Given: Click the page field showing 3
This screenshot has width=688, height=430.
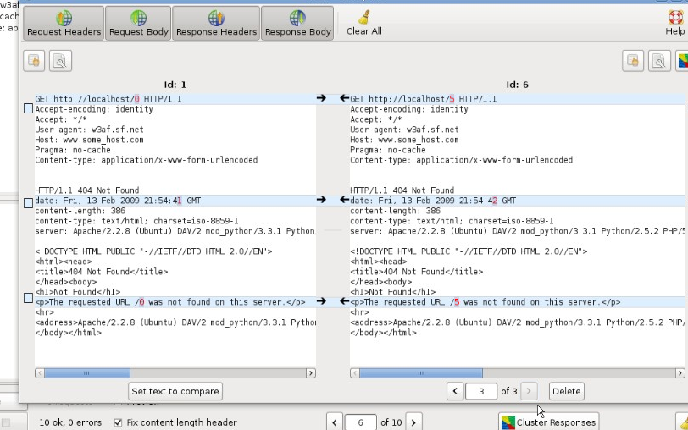Looking at the screenshot, I should coord(481,391).
